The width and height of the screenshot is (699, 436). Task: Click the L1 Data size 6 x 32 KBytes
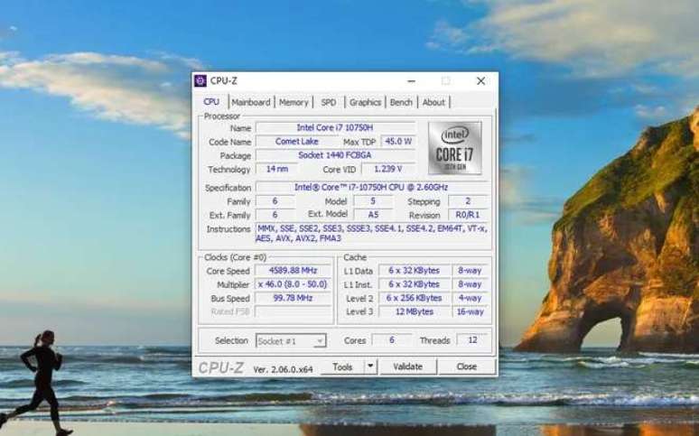pos(415,271)
